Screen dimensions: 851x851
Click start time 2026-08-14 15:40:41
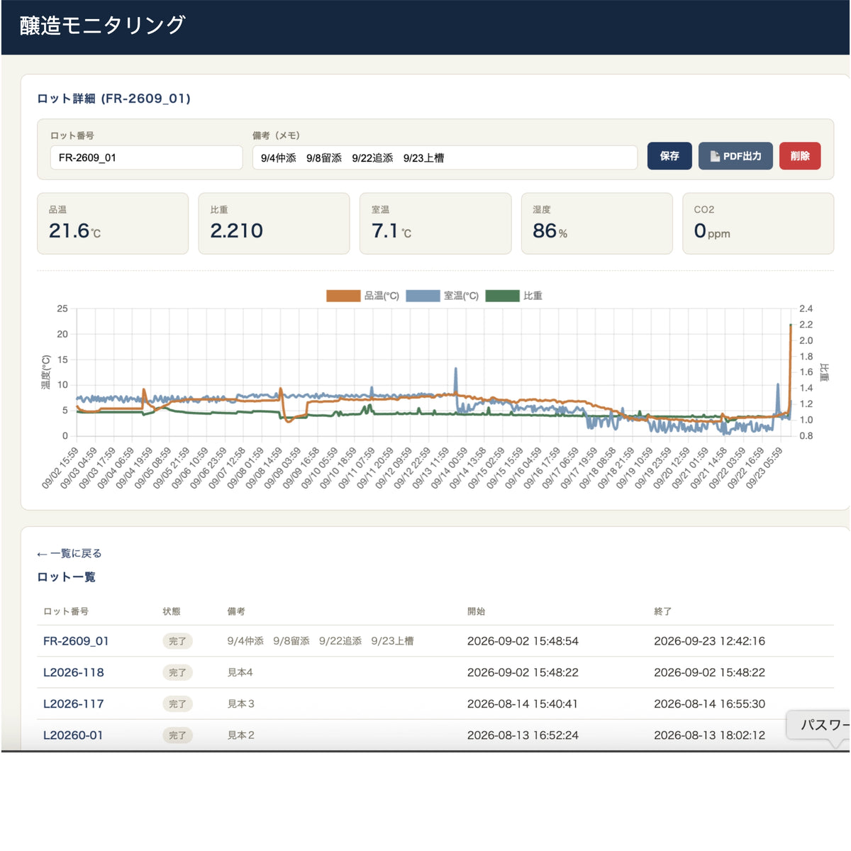coord(522,704)
